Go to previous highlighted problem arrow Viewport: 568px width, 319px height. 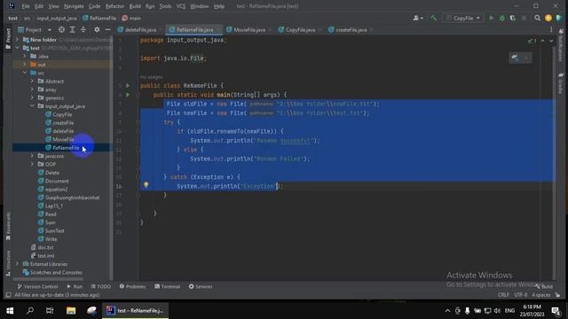tap(542, 41)
